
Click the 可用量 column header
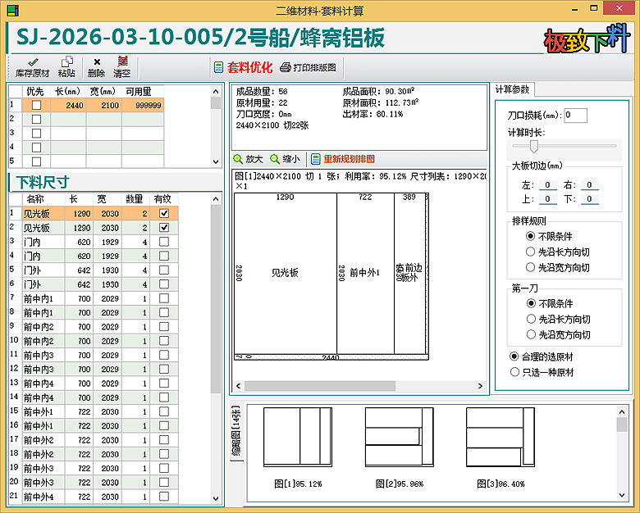click(143, 91)
